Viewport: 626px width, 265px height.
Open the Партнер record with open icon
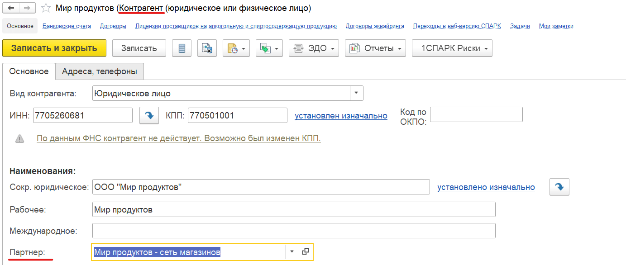[x=306, y=251]
